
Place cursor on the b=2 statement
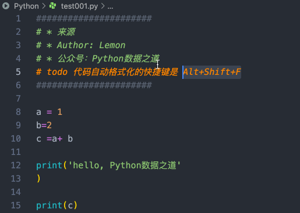coord(44,125)
